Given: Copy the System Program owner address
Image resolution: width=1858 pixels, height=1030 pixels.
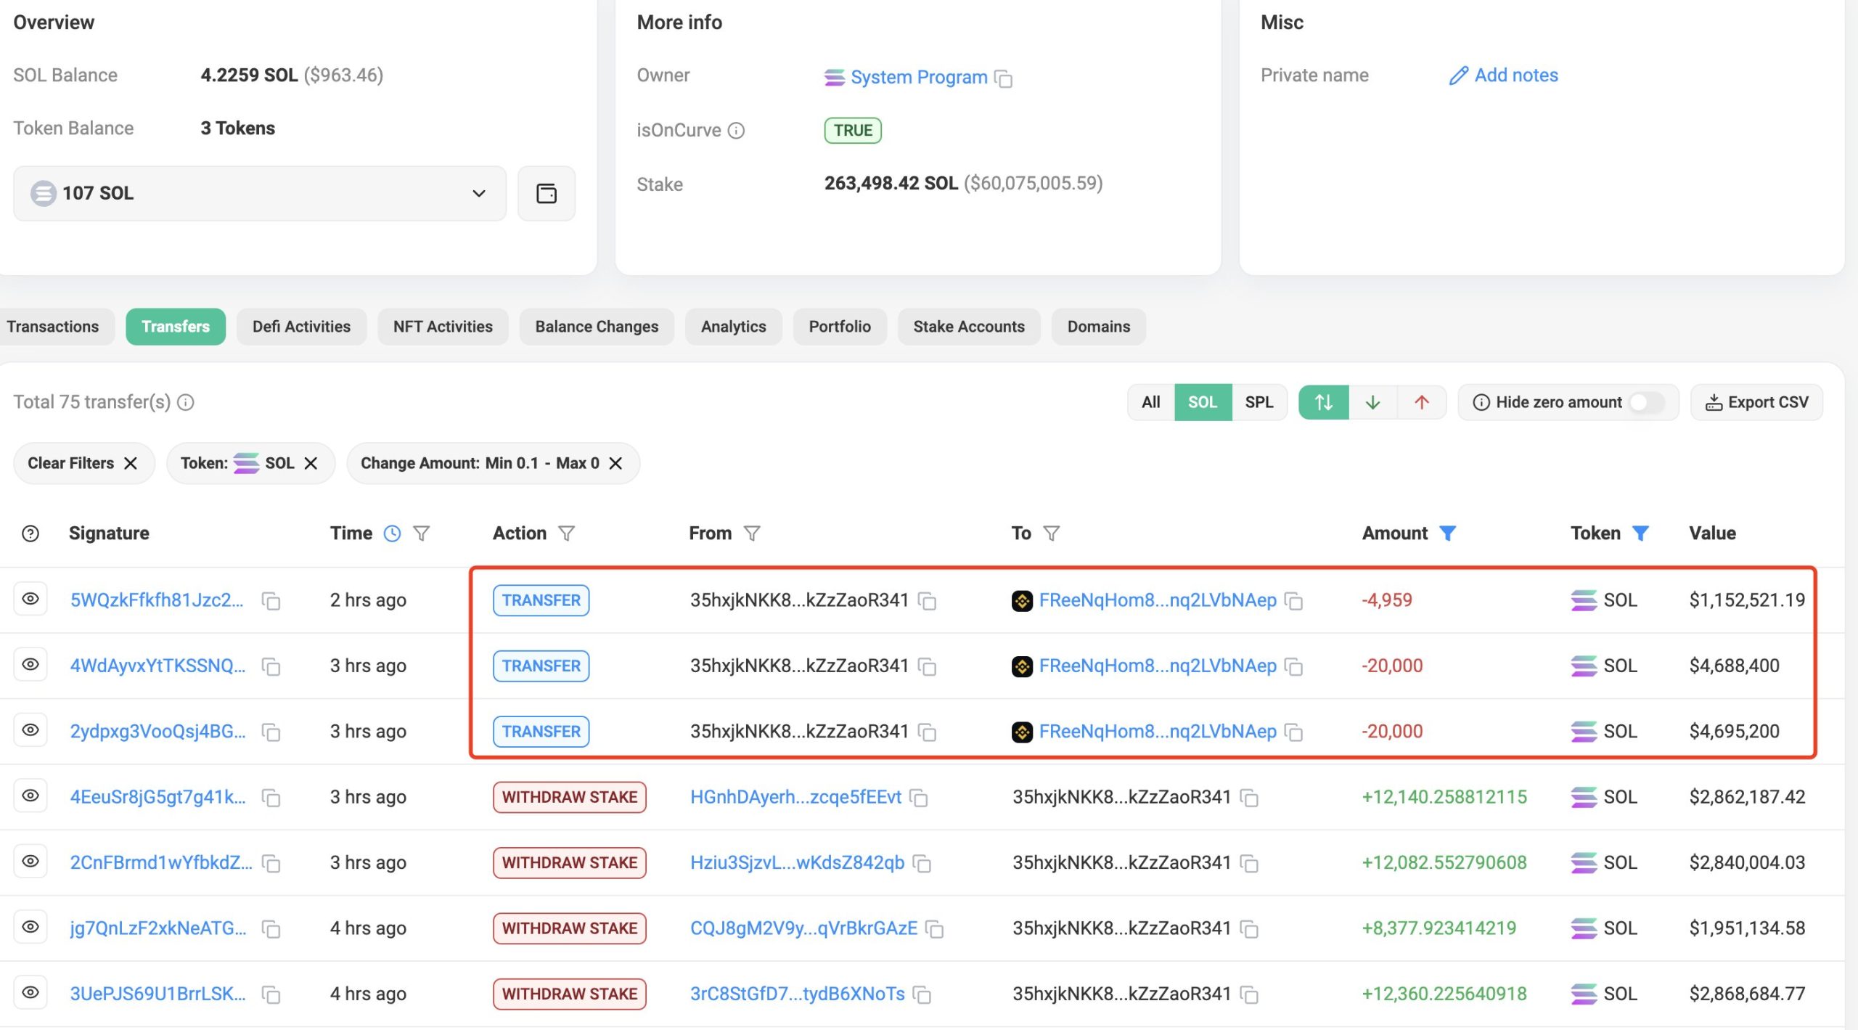Looking at the screenshot, I should coord(1003,78).
